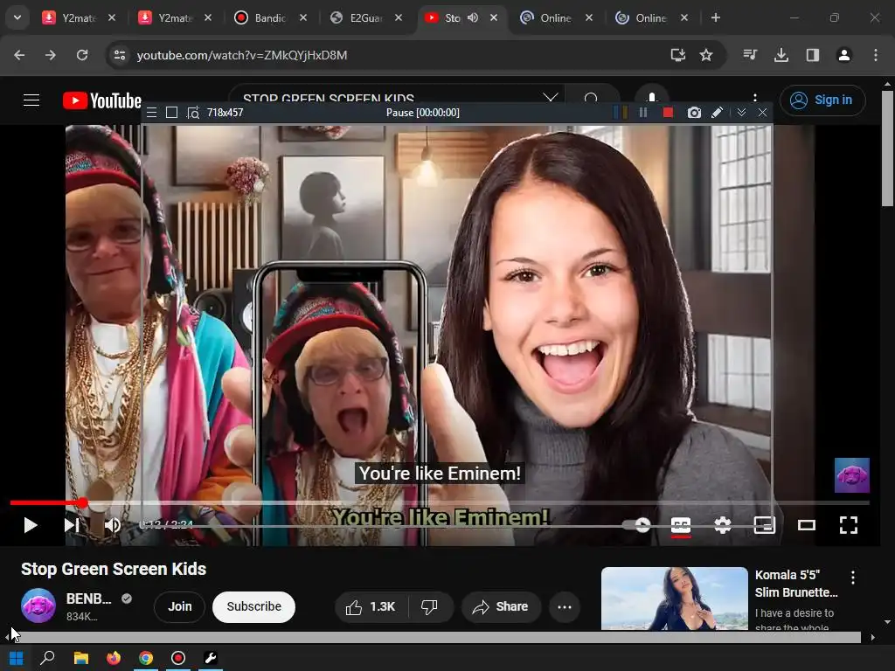Bookmark this page with the star
Viewport: 895px width, 671px height.
click(x=706, y=55)
